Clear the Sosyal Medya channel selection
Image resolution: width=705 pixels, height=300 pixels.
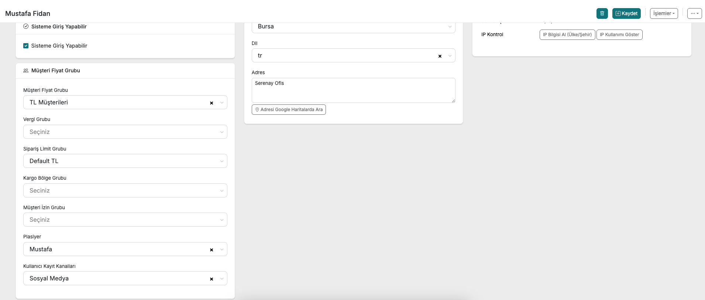211,279
